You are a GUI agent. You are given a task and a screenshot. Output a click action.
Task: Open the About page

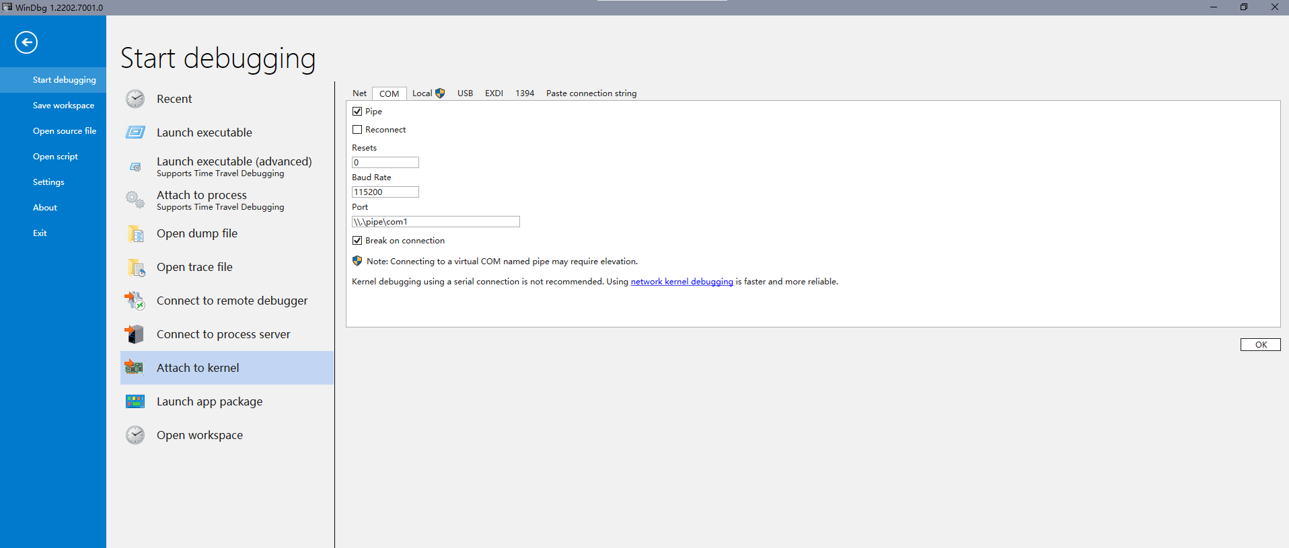point(53,207)
